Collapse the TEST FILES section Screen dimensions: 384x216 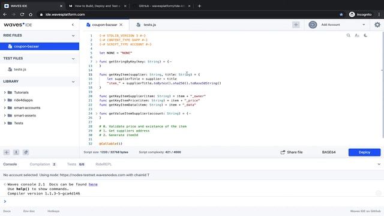click(x=73, y=59)
